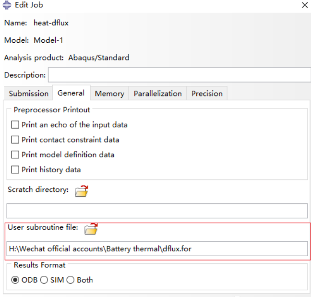Pick Both as the results format
The image size is (311, 297).
[72, 280]
